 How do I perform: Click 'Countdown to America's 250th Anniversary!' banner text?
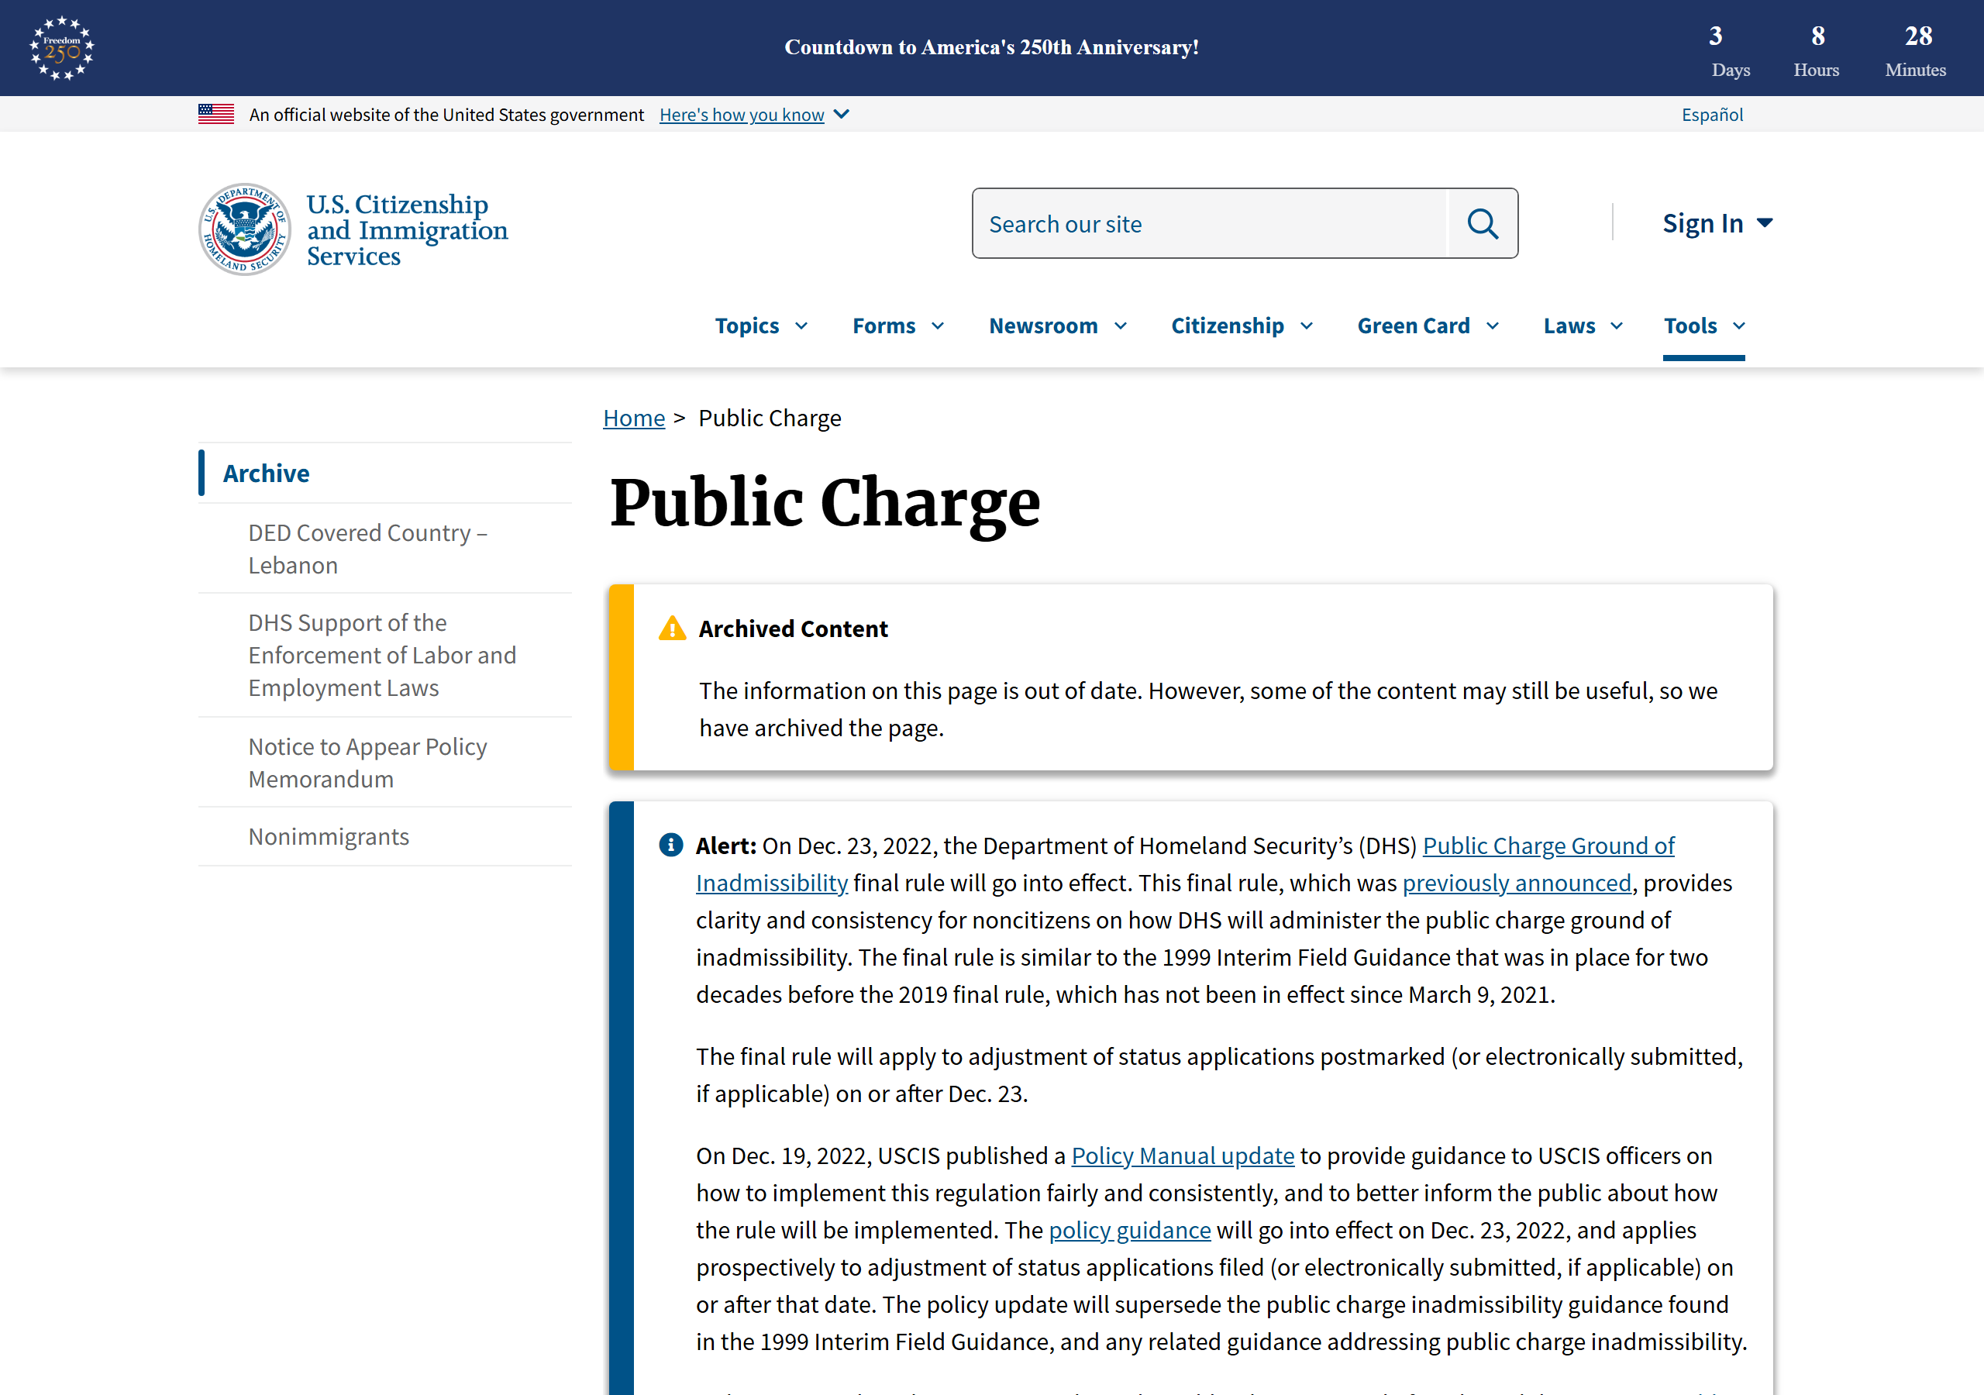coord(991,47)
